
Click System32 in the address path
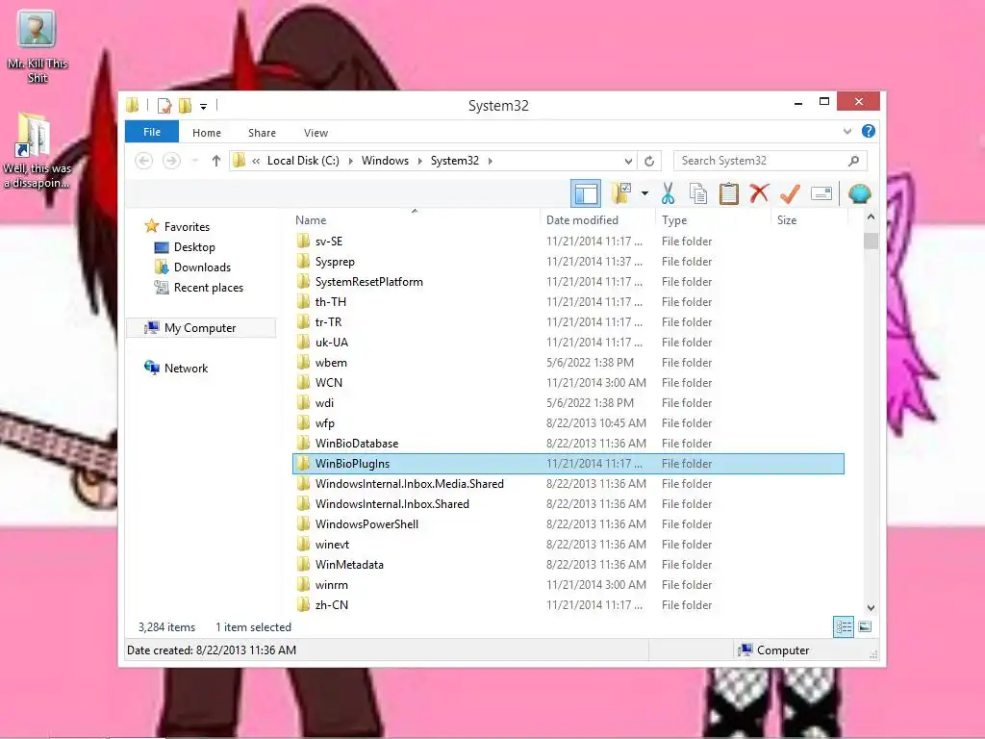pyautogui.click(x=455, y=161)
